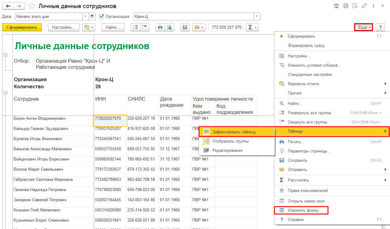This screenshot has width=390, height=229.
Task: Click the collapse all groups toolbar icon
Action: pyautogui.click(x=144, y=27)
